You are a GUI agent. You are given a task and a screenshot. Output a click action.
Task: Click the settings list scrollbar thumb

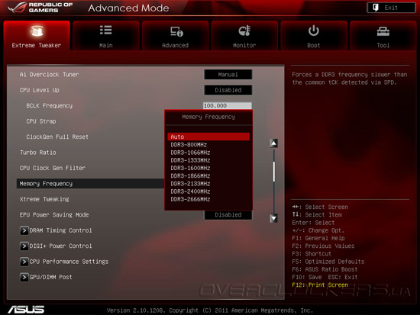(x=273, y=172)
